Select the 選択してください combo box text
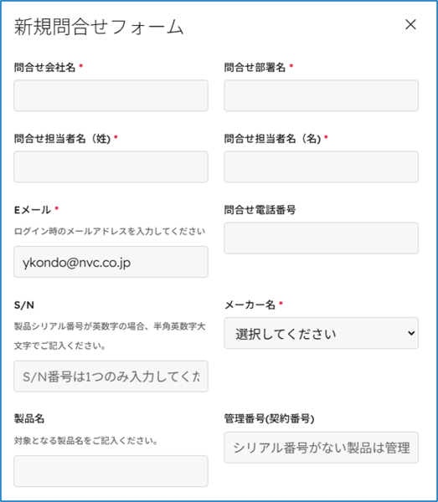Image resolution: width=438 pixels, height=502 pixels. click(286, 334)
